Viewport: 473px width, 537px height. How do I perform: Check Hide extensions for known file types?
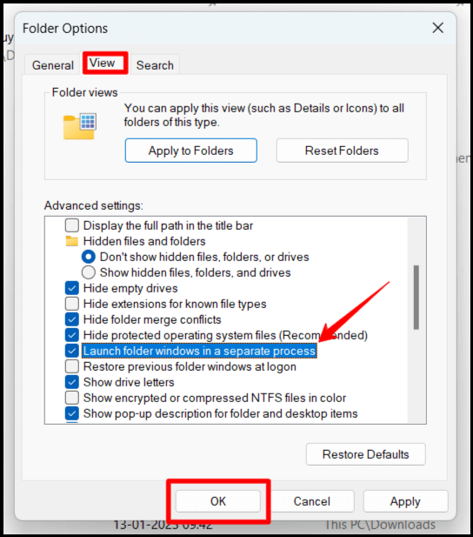click(x=72, y=304)
